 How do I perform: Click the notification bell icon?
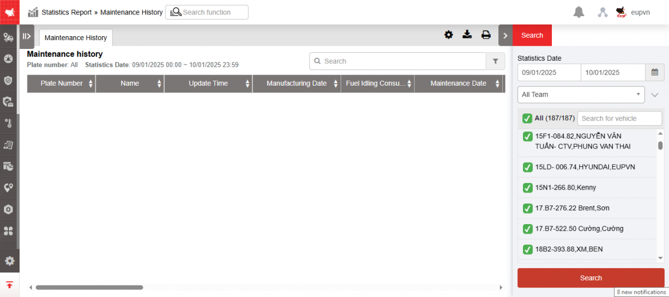[579, 12]
